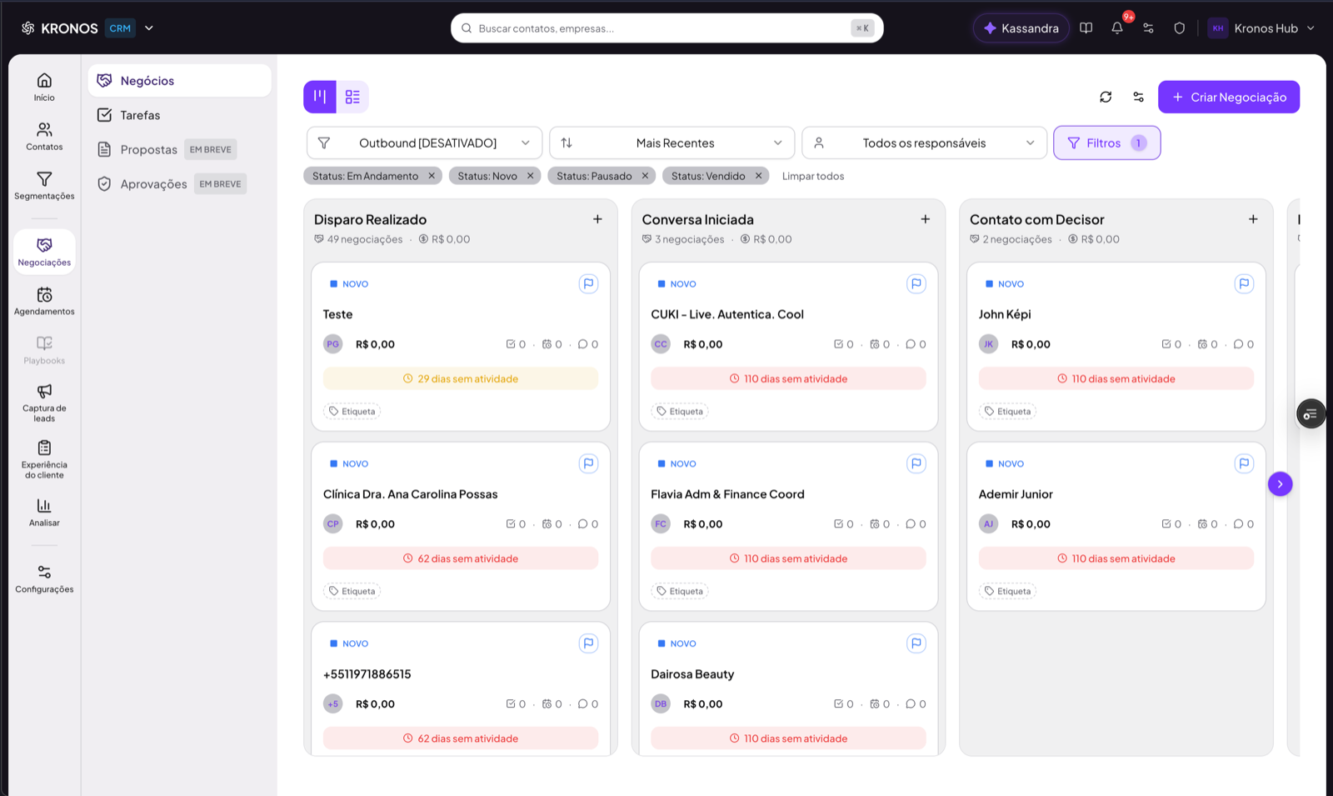Expand the Kronos CRM product switcher chevron
The height and width of the screenshot is (796, 1333).
pyautogui.click(x=149, y=28)
